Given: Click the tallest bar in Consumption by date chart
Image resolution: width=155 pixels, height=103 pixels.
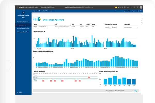Looking at the screenshot, I should 92,41.
